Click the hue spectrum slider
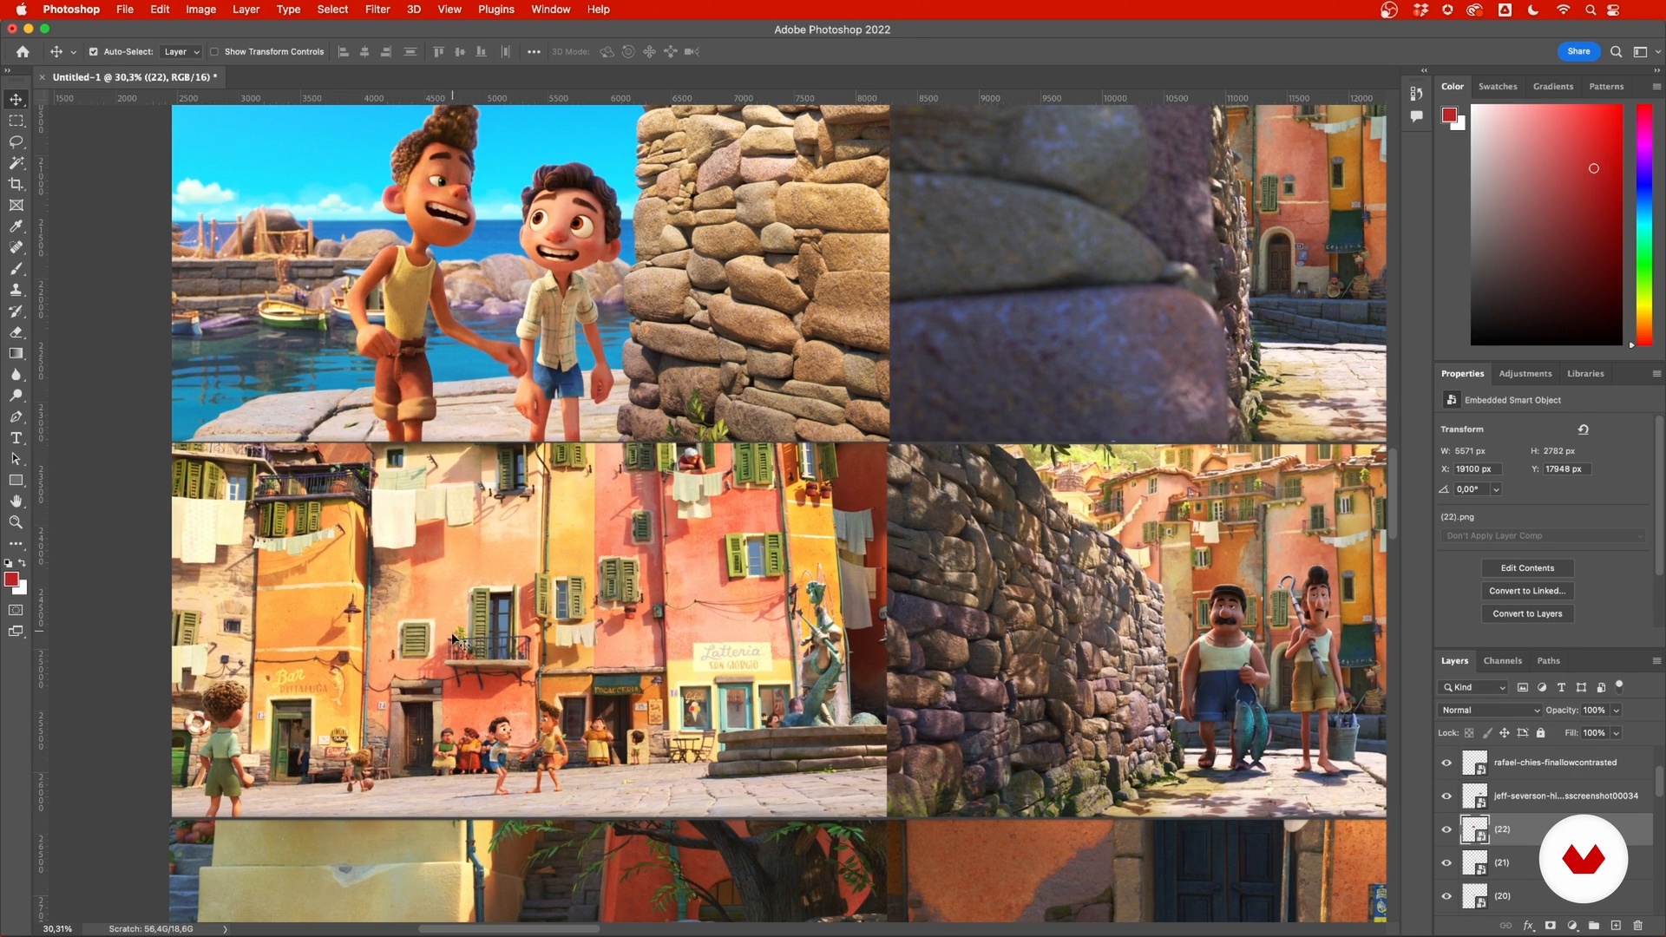Image resolution: width=1666 pixels, height=937 pixels. tap(1644, 225)
